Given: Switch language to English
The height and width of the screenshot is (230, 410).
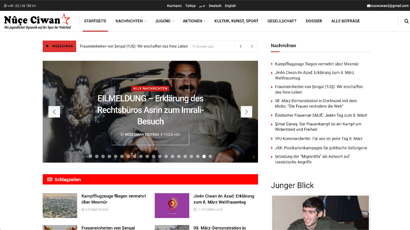Looking at the screenshot, I should 230,6.
